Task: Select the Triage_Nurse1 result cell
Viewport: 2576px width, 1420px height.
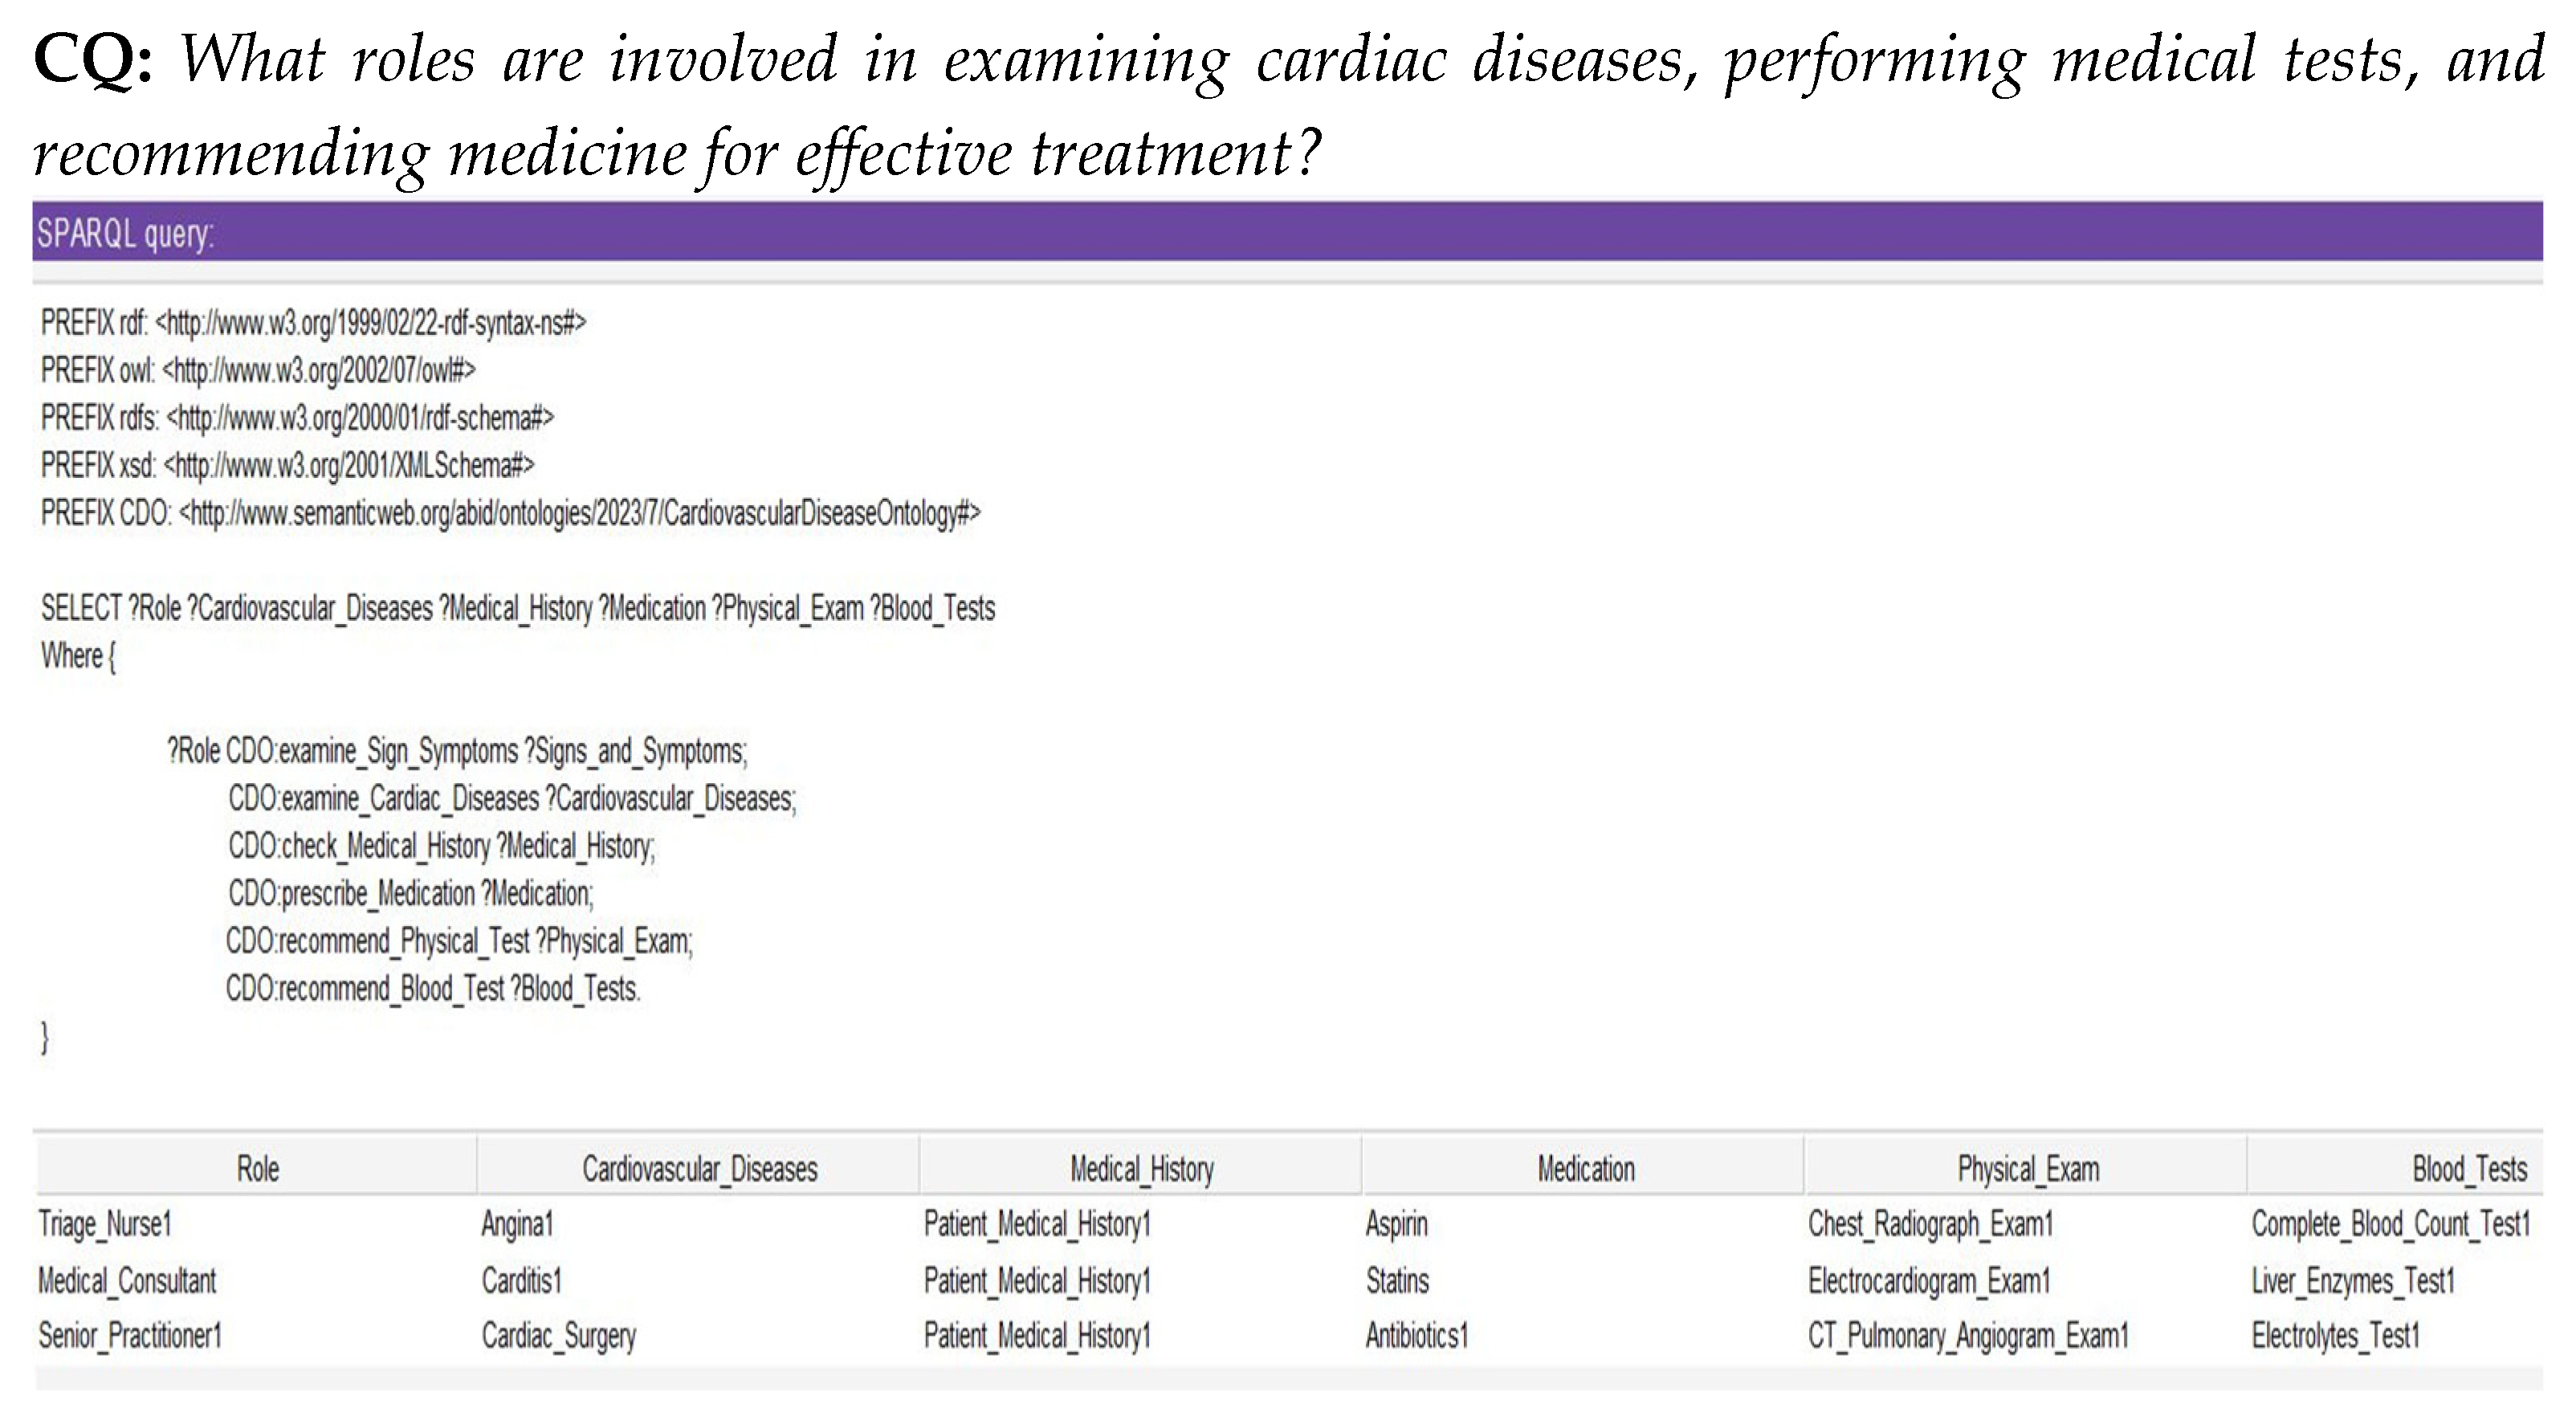Action: [106, 1224]
